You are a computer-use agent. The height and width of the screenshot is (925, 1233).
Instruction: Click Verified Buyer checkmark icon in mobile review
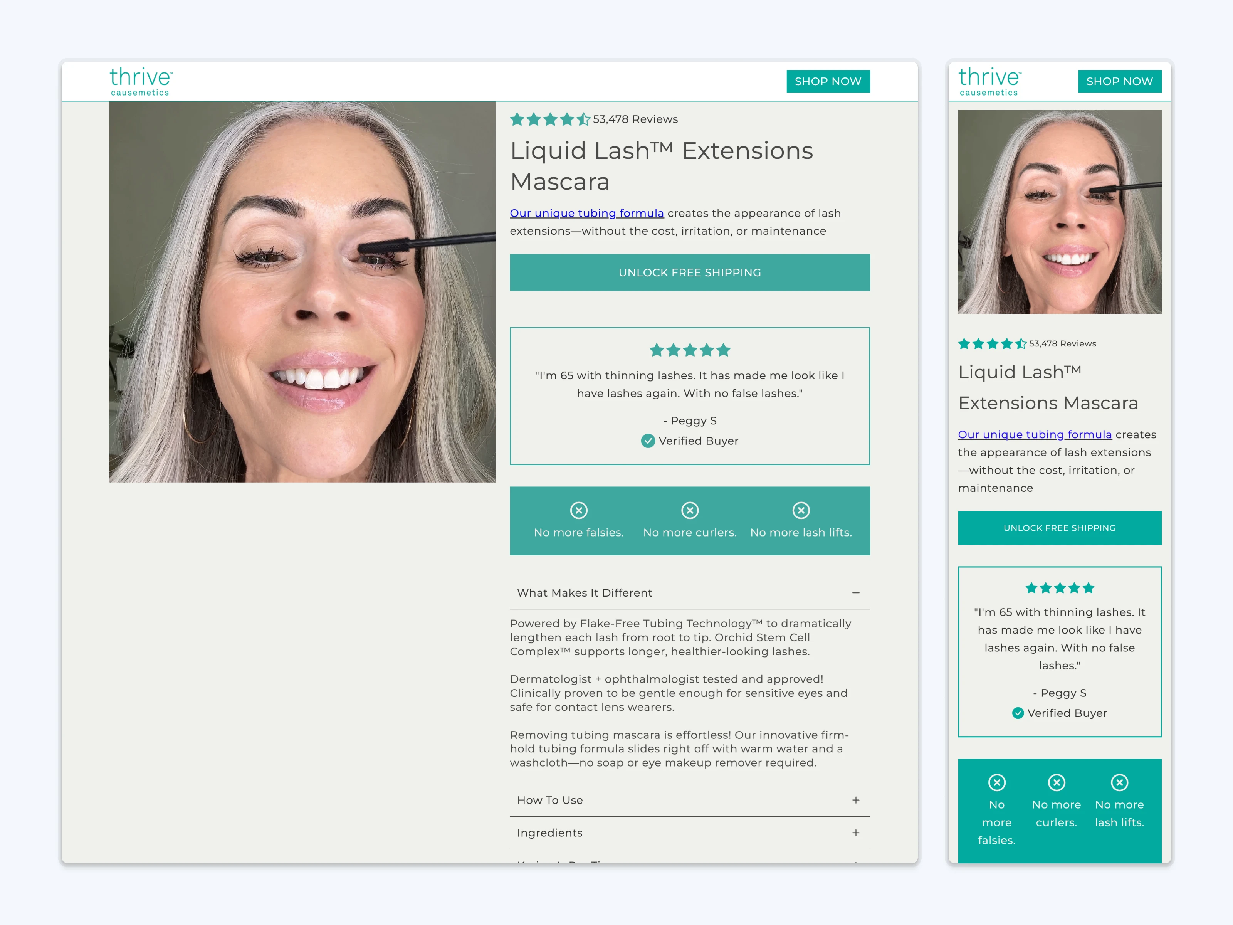[1018, 713]
